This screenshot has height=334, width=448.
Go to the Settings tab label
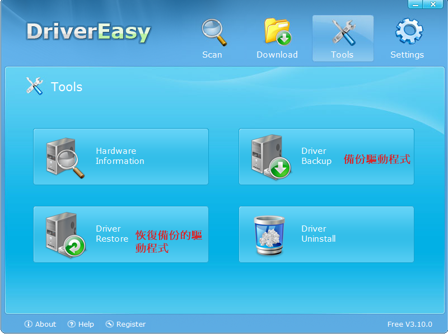pyautogui.click(x=407, y=55)
